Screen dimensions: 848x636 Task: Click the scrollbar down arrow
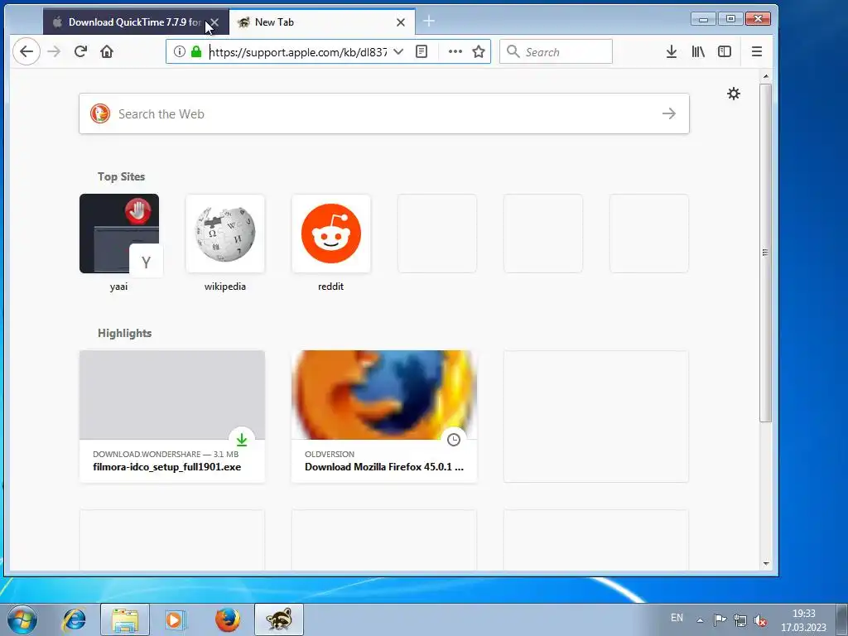pyautogui.click(x=765, y=563)
